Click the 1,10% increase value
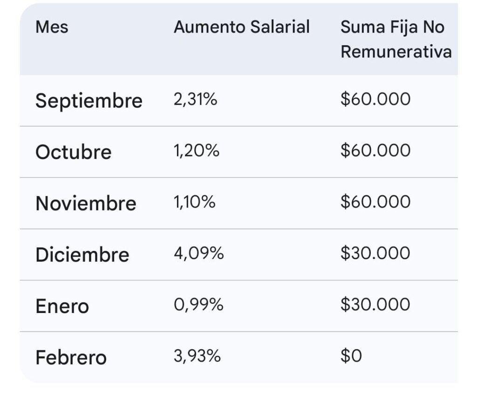The image size is (477, 402). (x=195, y=202)
